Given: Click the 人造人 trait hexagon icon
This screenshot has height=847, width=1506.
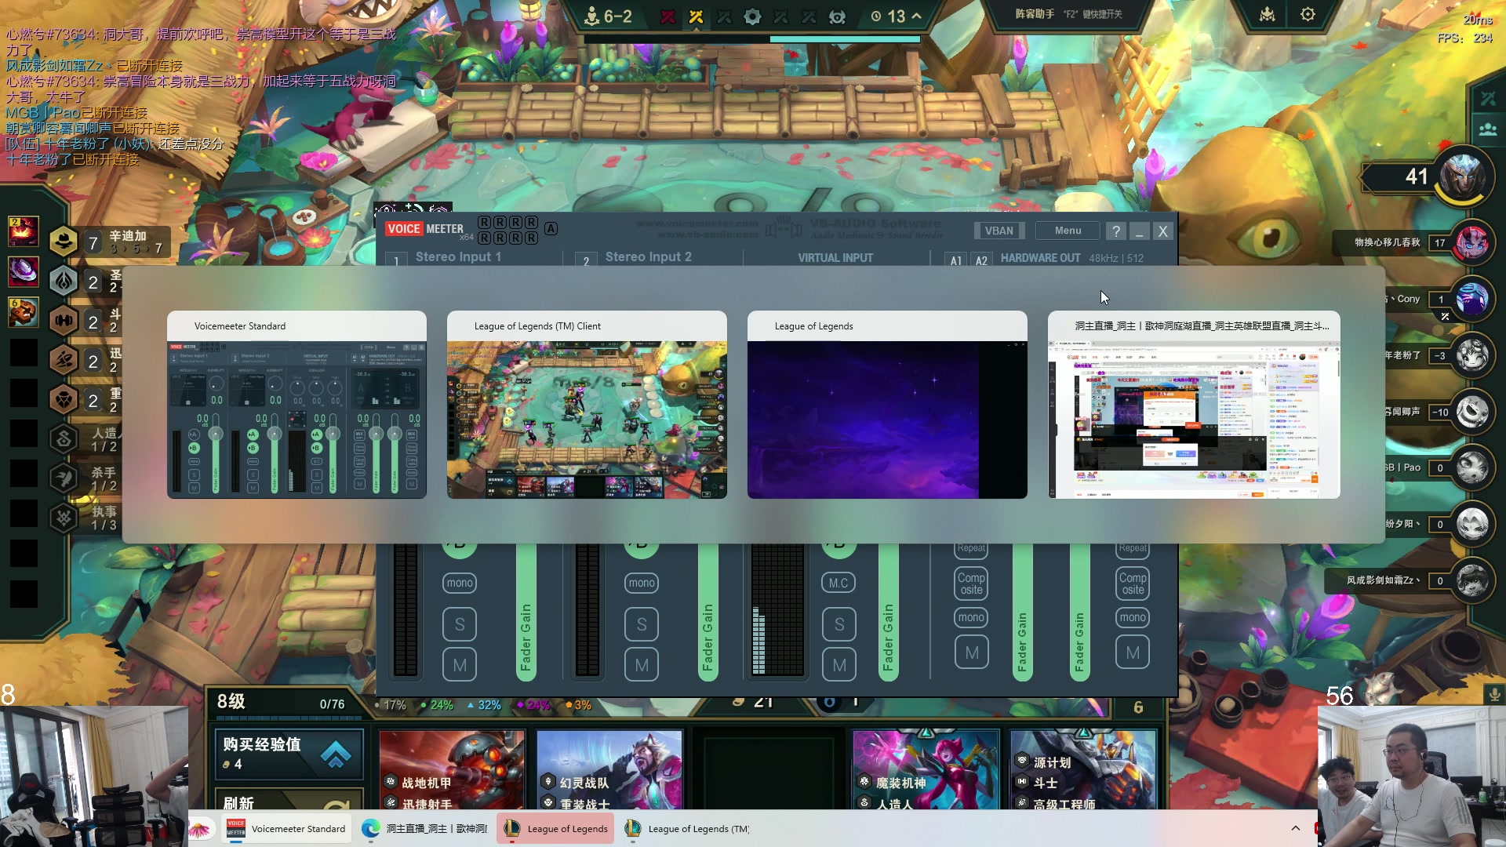Looking at the screenshot, I should [x=64, y=439].
